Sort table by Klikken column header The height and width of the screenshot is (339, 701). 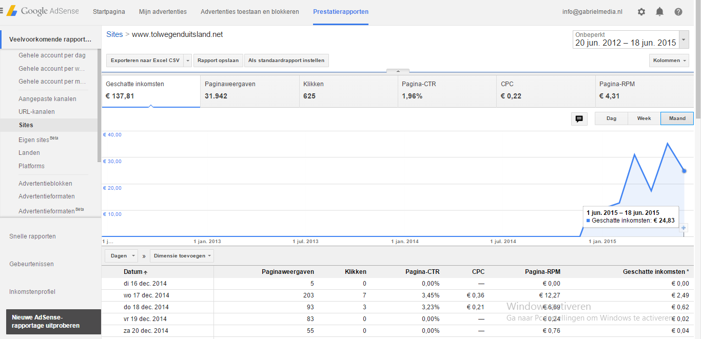pos(356,272)
